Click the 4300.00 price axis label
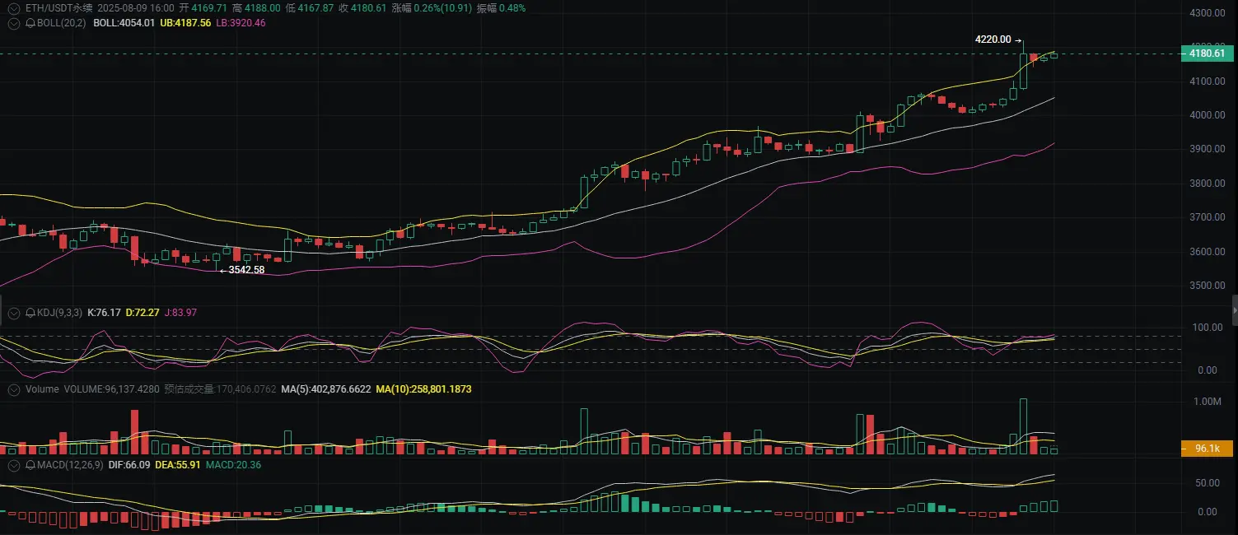The width and height of the screenshot is (1238, 535). (1207, 13)
